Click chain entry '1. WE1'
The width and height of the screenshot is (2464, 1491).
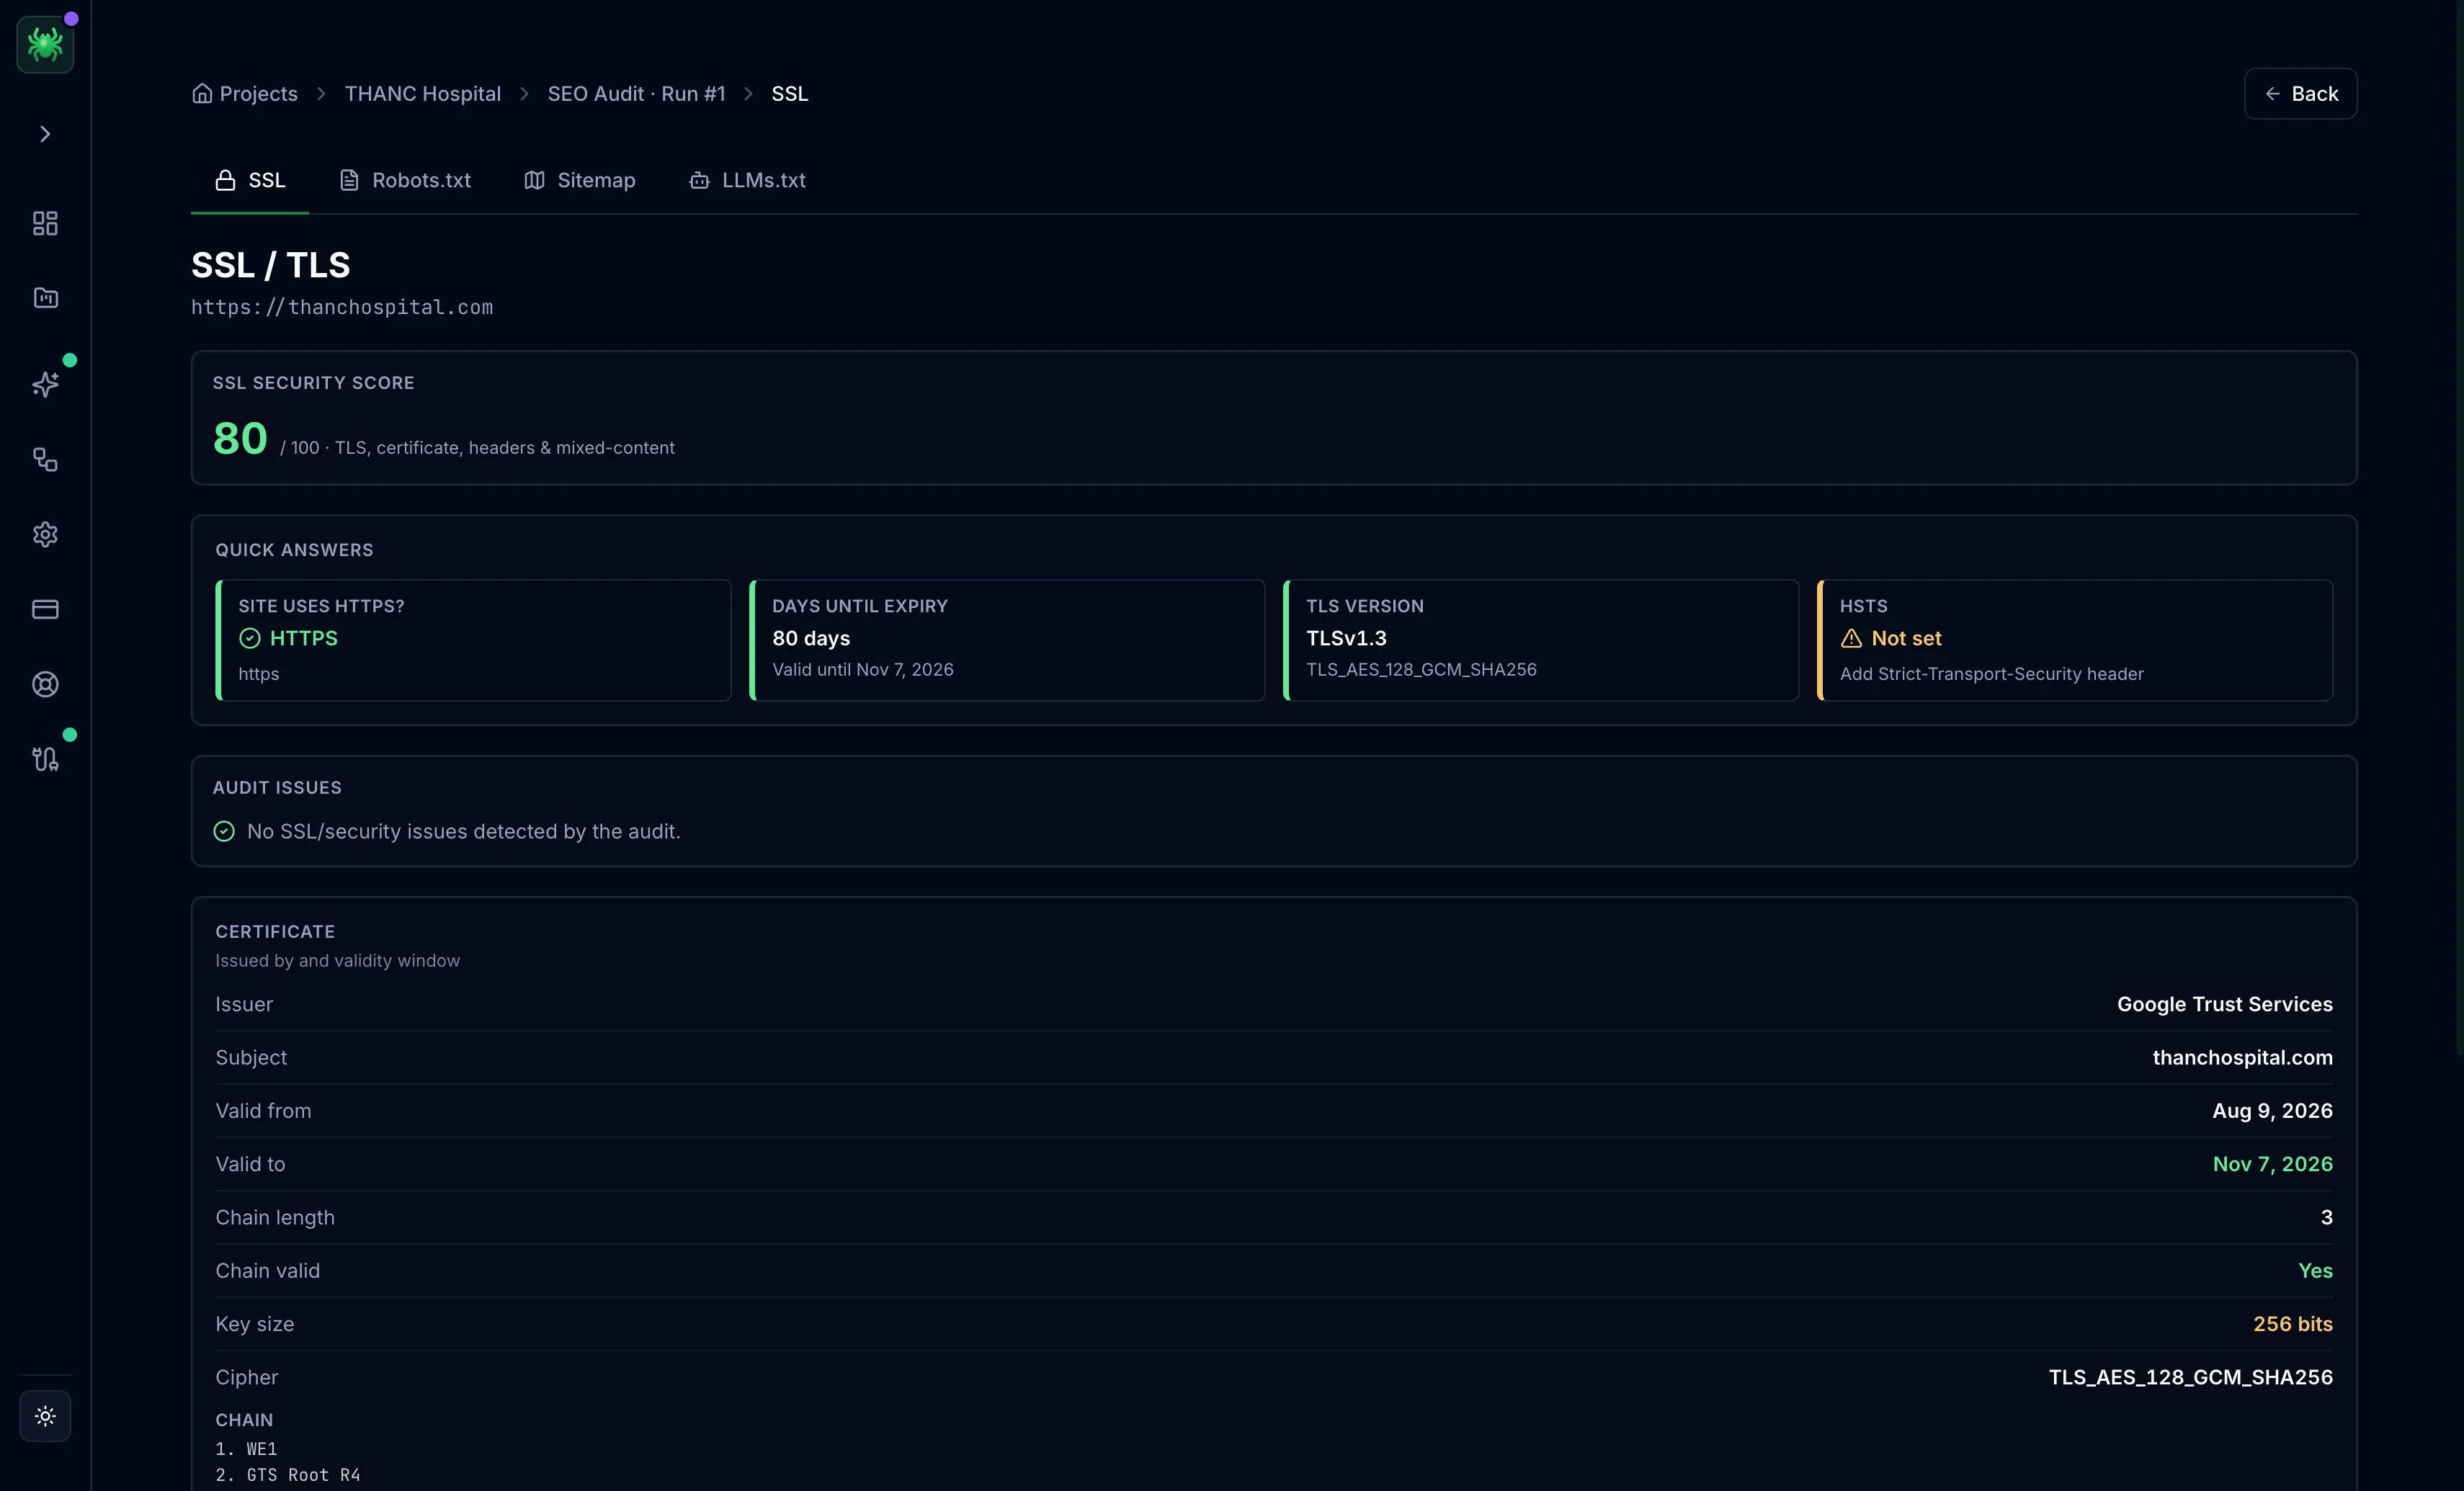246,1449
